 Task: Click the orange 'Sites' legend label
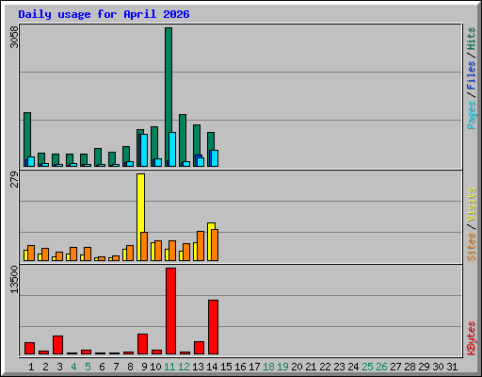(471, 247)
